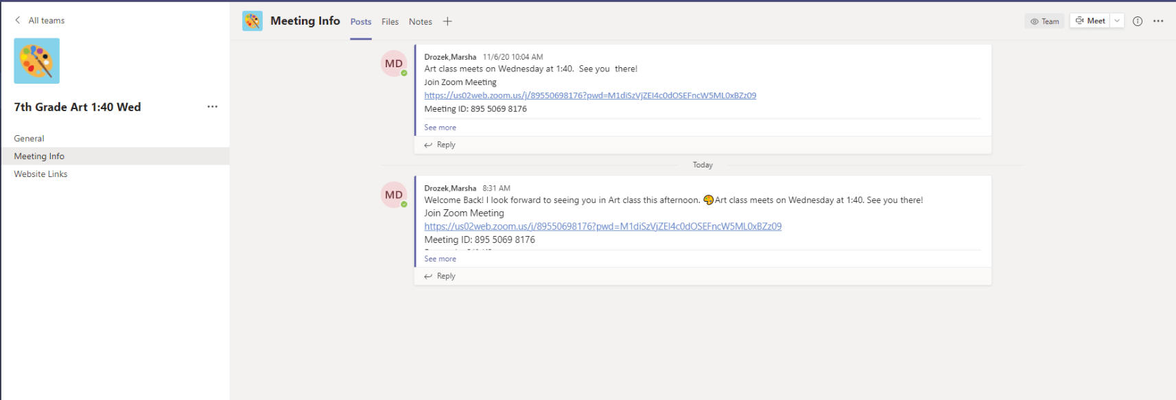Open more channel options ellipsis
1176x400 pixels.
(1158, 21)
